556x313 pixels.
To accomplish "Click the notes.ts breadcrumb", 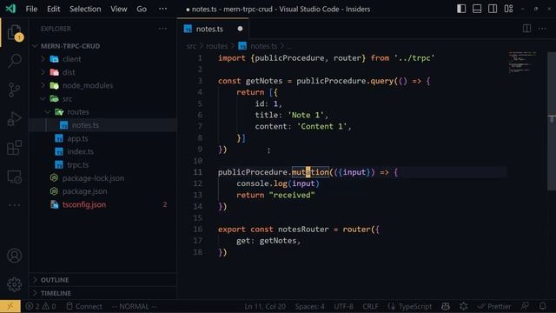I will click(264, 46).
